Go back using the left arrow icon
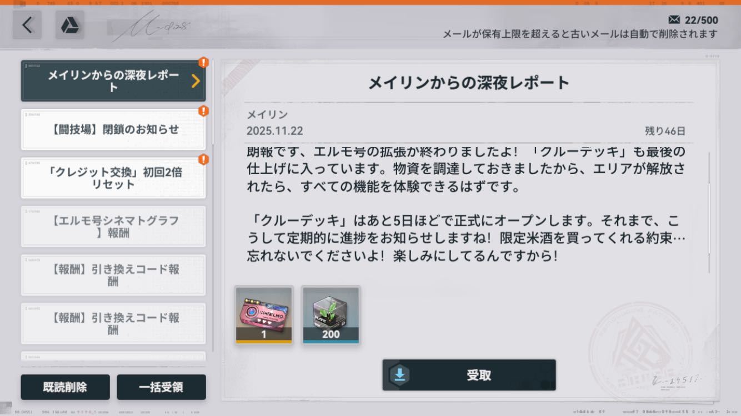Screen dimensions: 741x416 27,25
